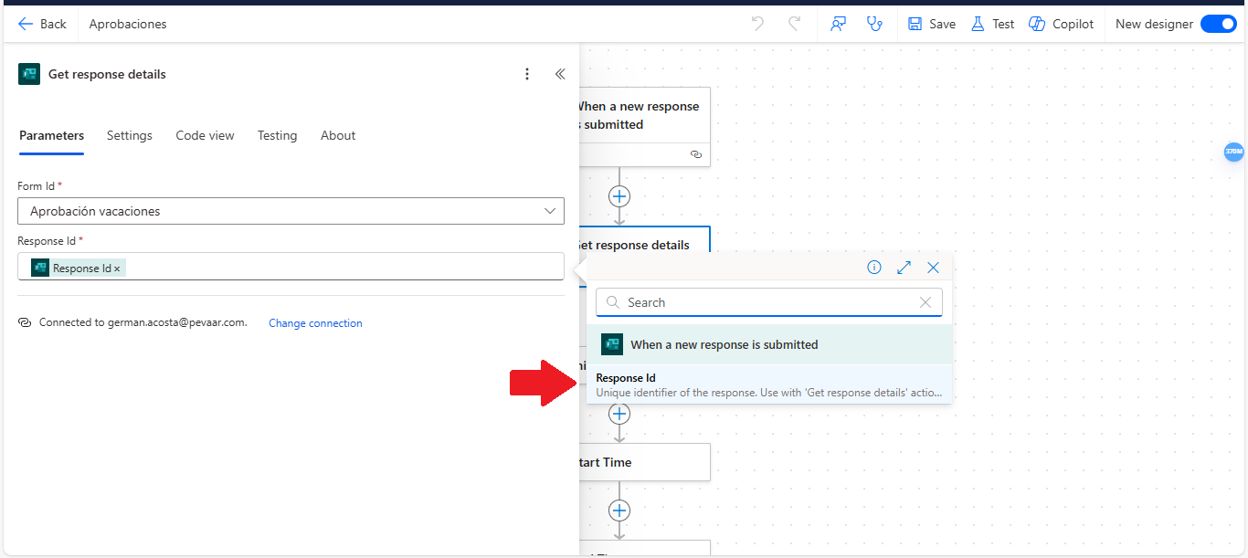Add step above Start Time card

tap(619, 414)
